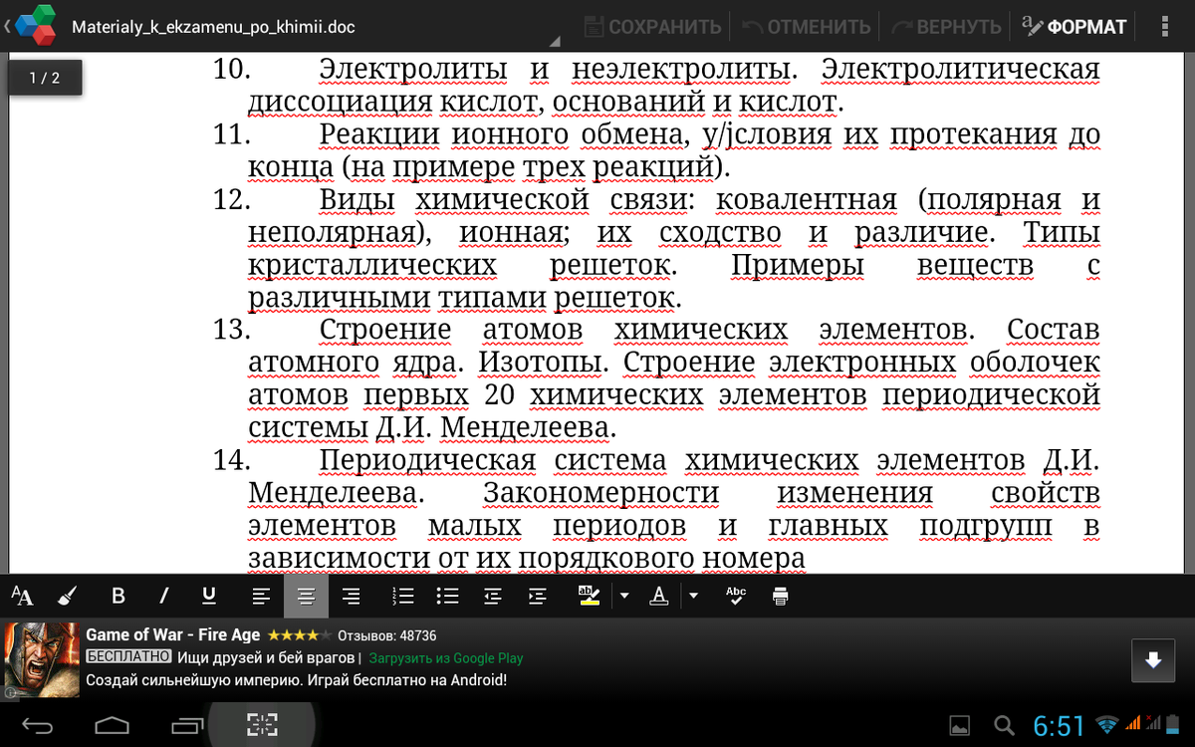This screenshot has width=1195, height=747.
Task: Open the font size settings icon
Action: 22,597
